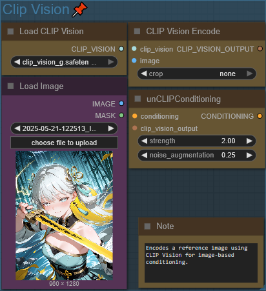Image resolution: width=266 pixels, height=291 pixels.
Task: Click the IMAGE output socket on Load Image
Action: pyautogui.click(x=121, y=103)
